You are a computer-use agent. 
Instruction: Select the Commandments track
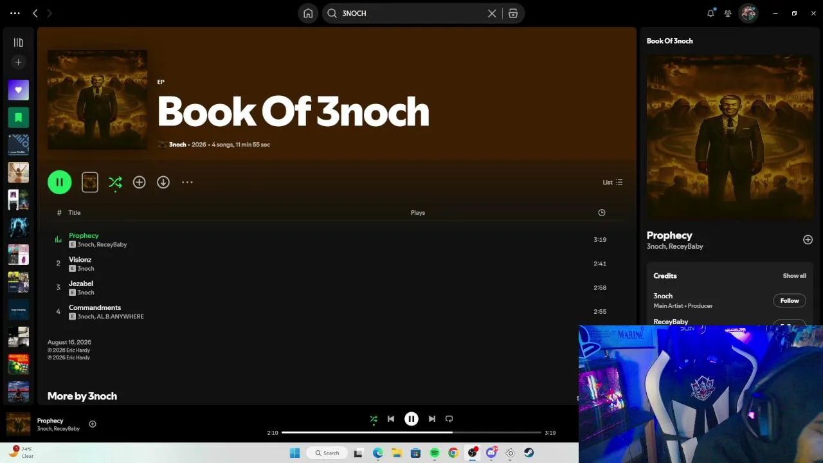(336, 312)
